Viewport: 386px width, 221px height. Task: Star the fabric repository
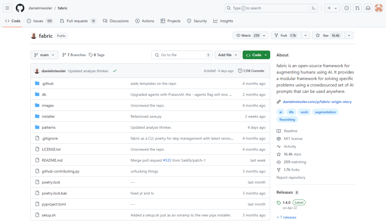point(328,35)
